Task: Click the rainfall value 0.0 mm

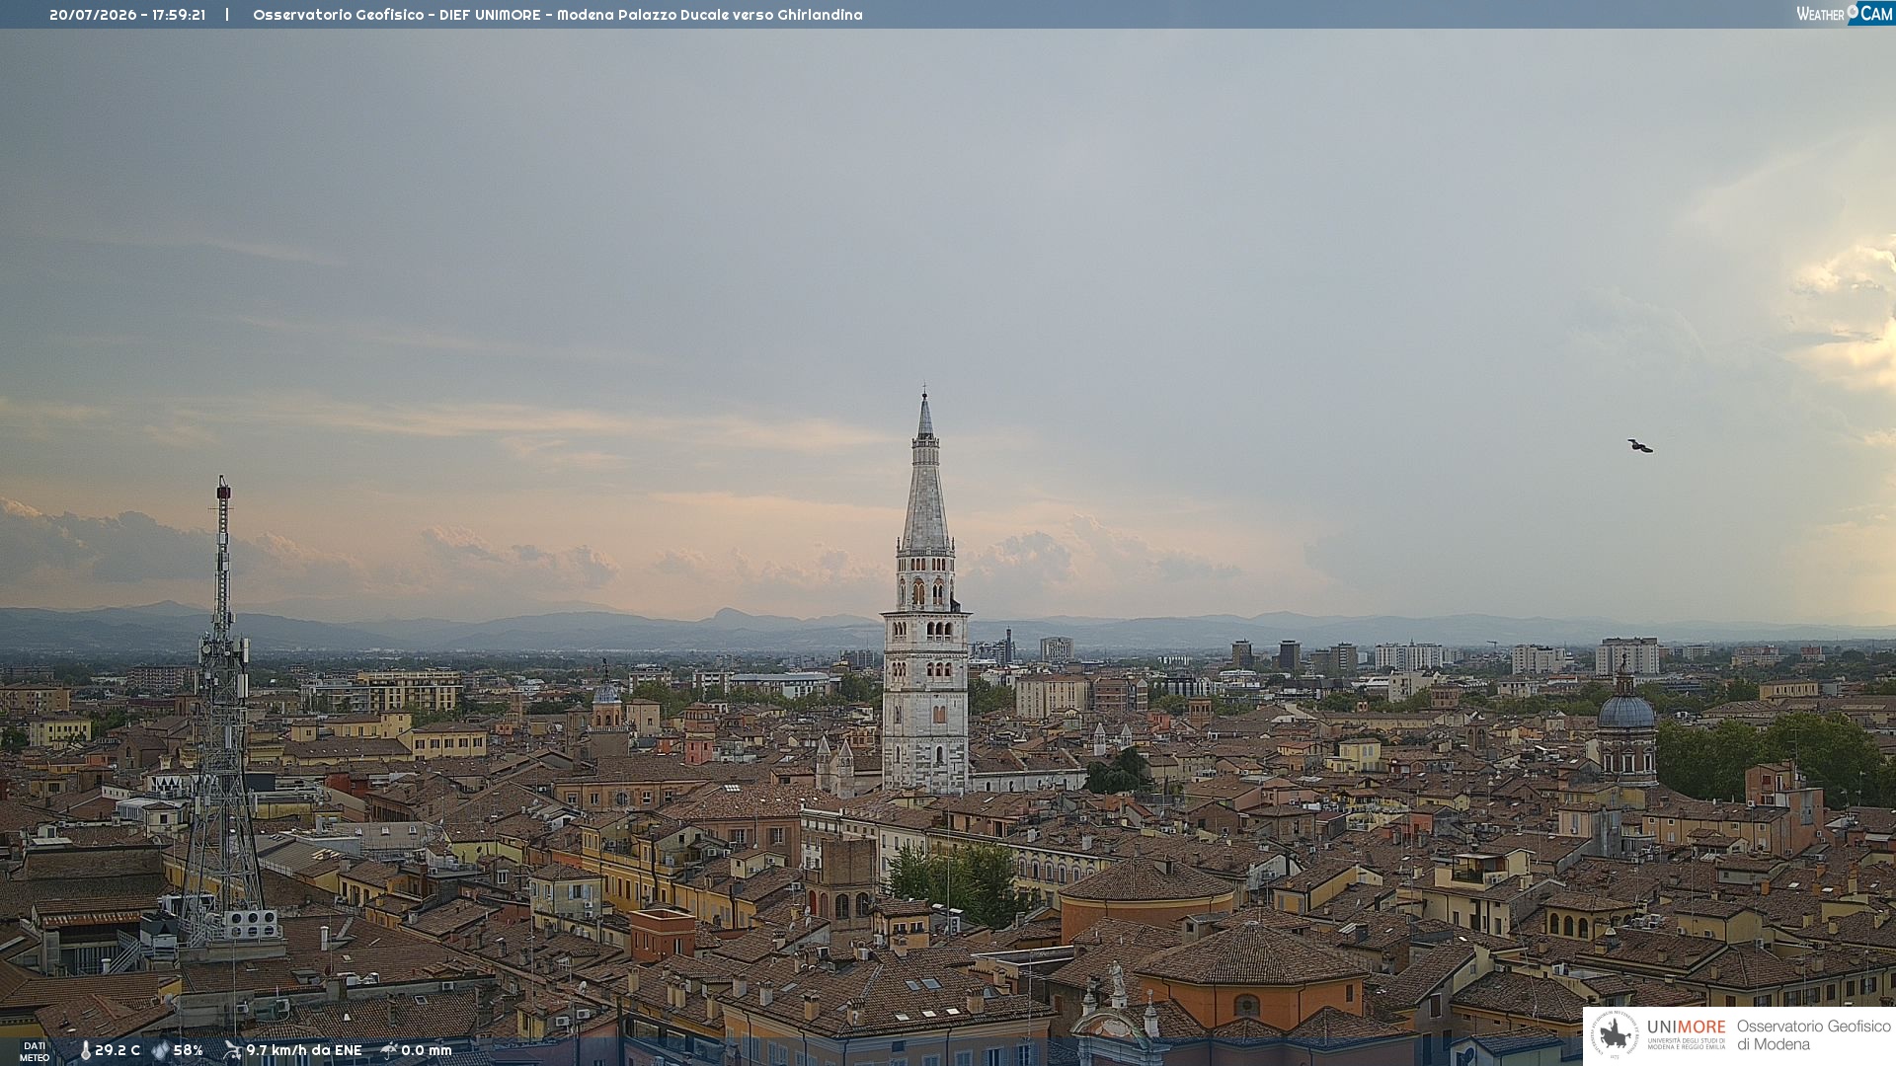Action: [427, 1050]
